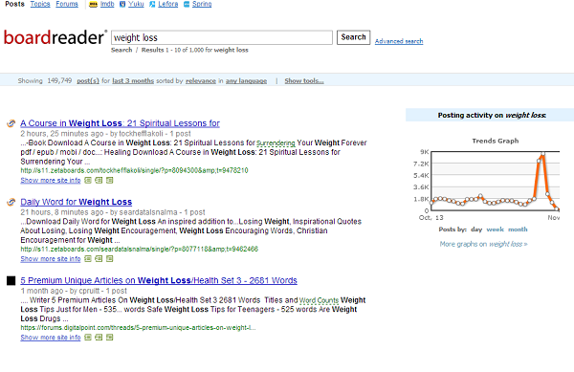Click the 'Search' breadcrumb below the search box
This screenshot has height=372, width=574.
coord(121,50)
